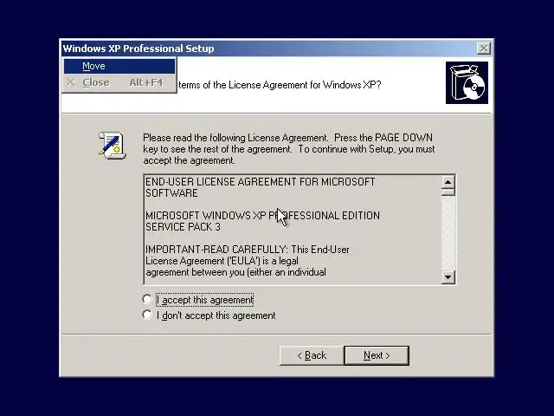The height and width of the screenshot is (416, 554).
Task: Click the license scrollbar thumb
Action: (x=448, y=192)
